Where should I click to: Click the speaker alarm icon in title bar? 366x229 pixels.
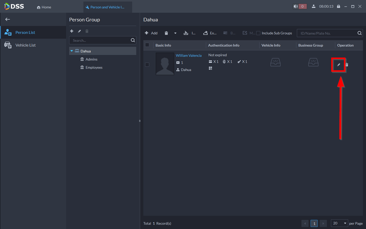click(x=296, y=7)
